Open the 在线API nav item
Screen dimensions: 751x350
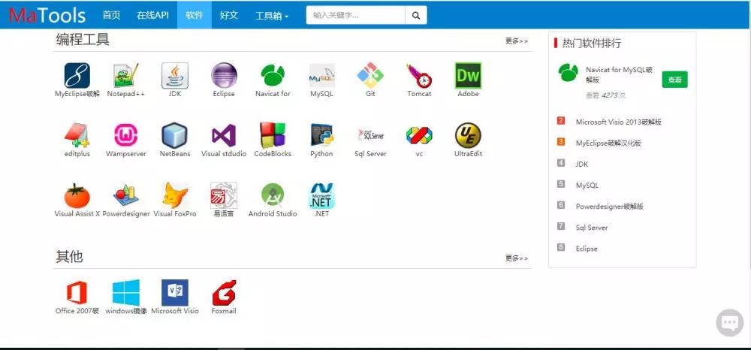(x=152, y=15)
